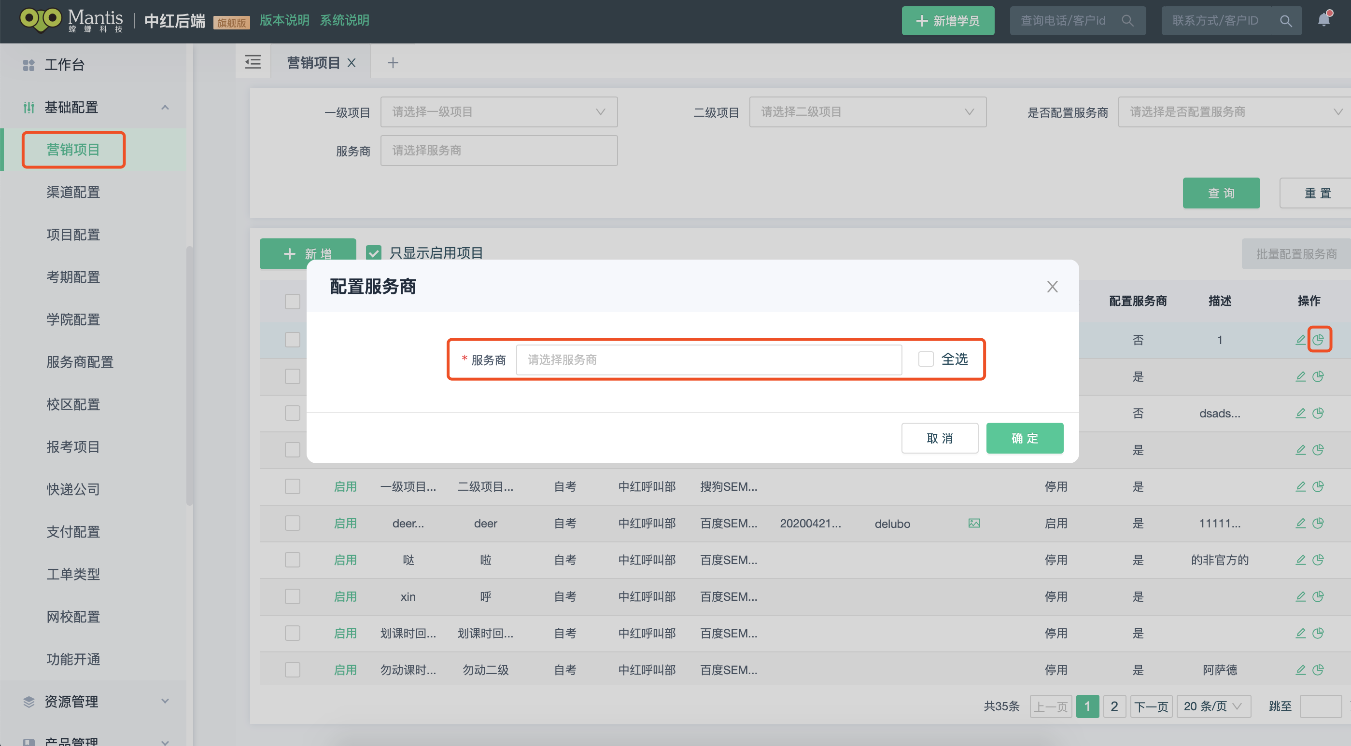Click edit pencil in dsads... row
The width and height of the screenshot is (1351, 746).
(1300, 413)
